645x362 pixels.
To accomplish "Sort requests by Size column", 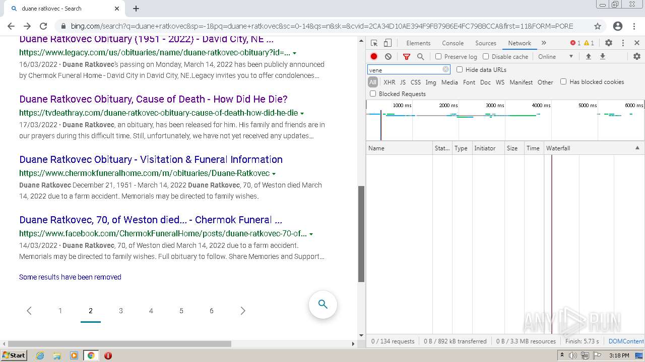I will click(514, 148).
